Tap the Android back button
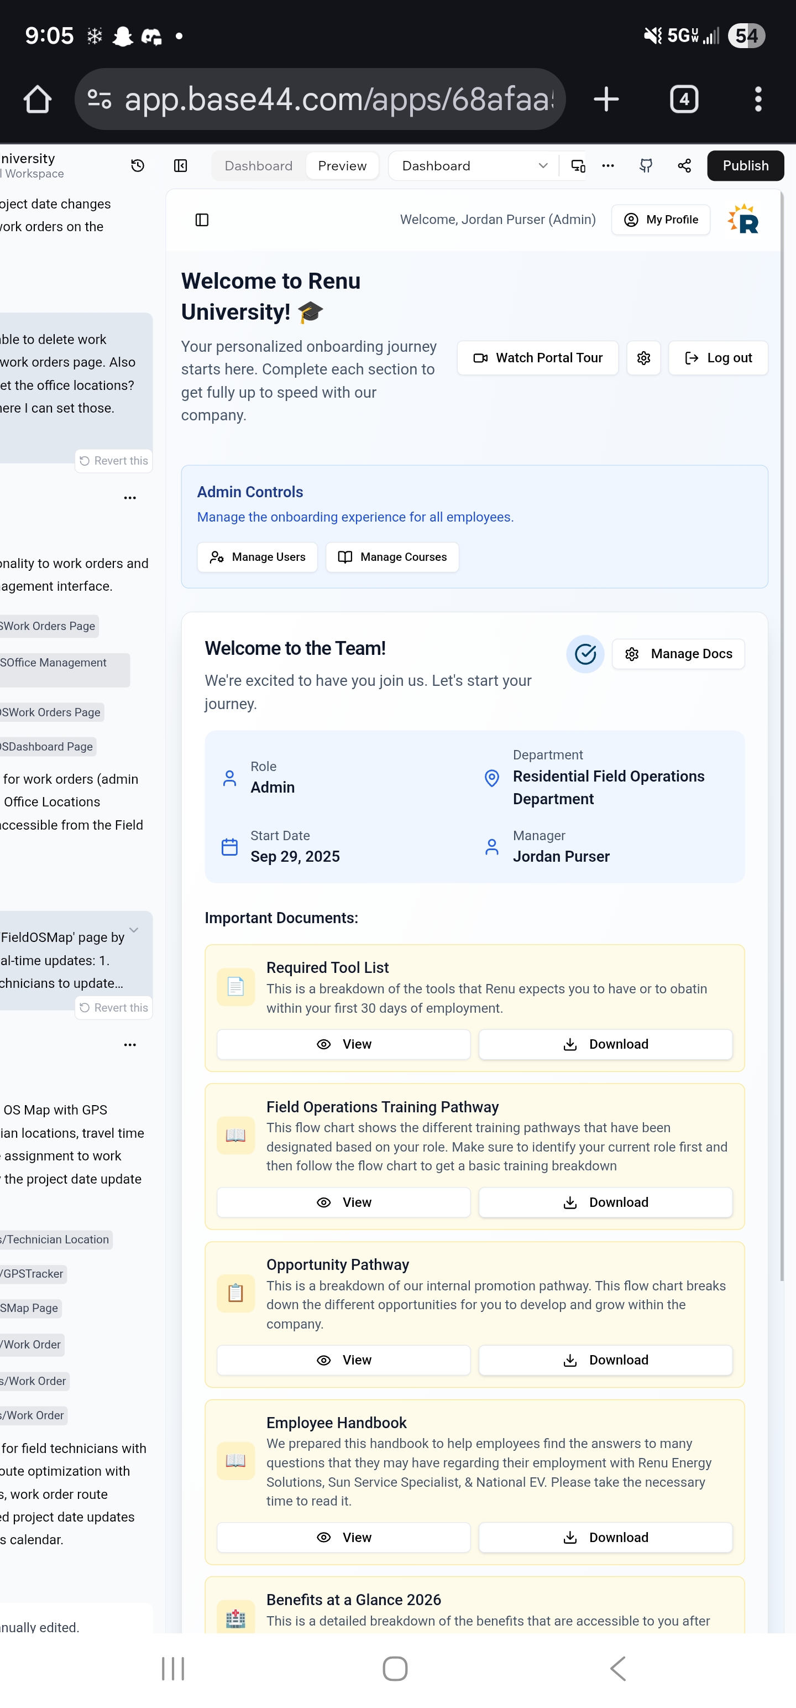This screenshot has height=1708, width=796. pyautogui.click(x=617, y=1669)
